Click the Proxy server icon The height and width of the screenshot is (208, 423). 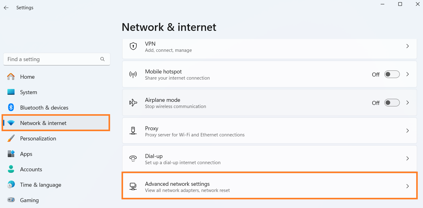(133, 131)
